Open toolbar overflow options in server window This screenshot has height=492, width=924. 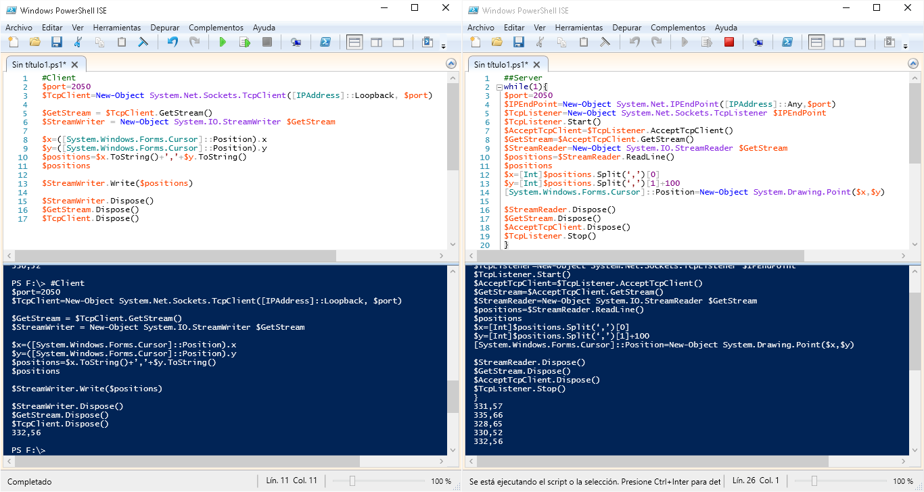click(x=906, y=46)
